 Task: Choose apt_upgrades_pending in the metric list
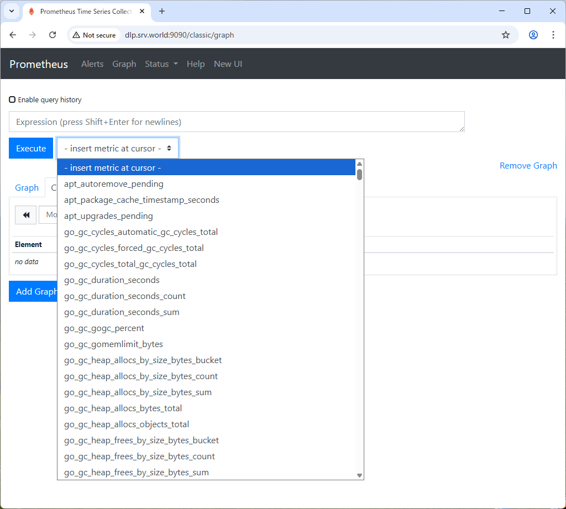click(x=108, y=216)
